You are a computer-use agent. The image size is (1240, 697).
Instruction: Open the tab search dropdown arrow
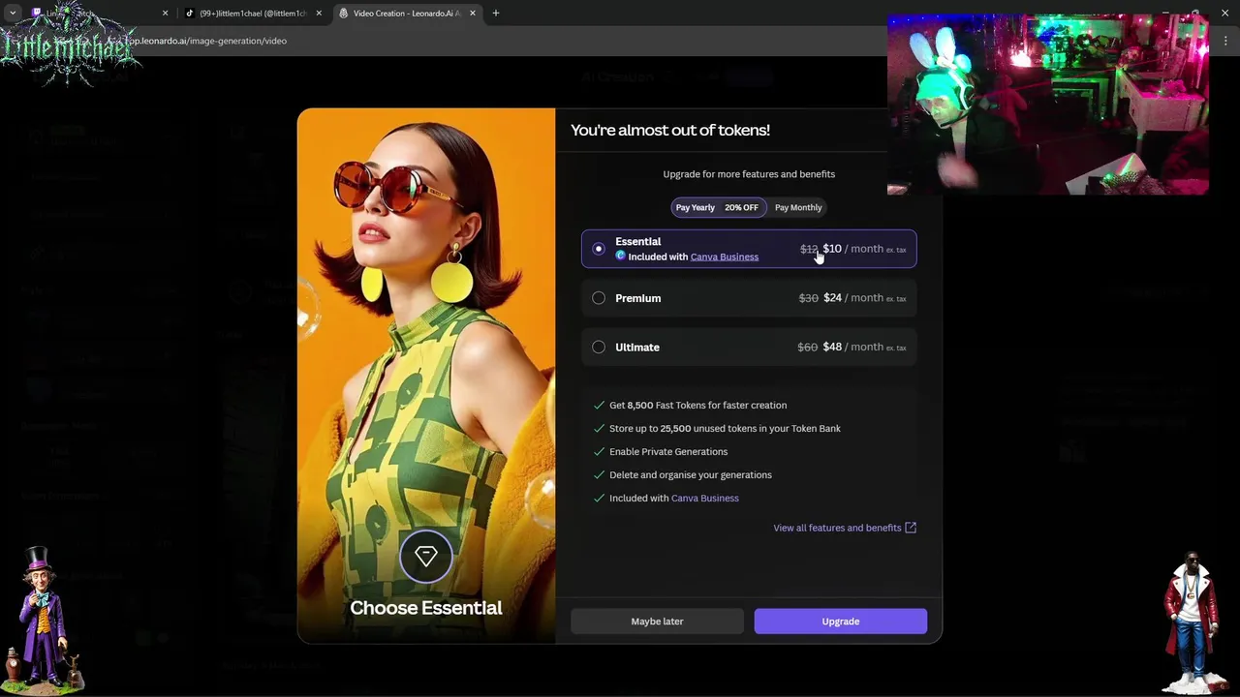coord(13,14)
